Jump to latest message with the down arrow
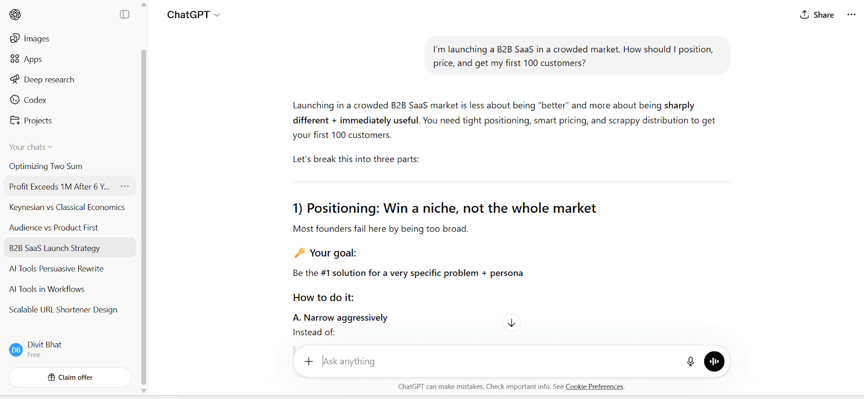Viewport: 864px width, 399px height. 511,322
